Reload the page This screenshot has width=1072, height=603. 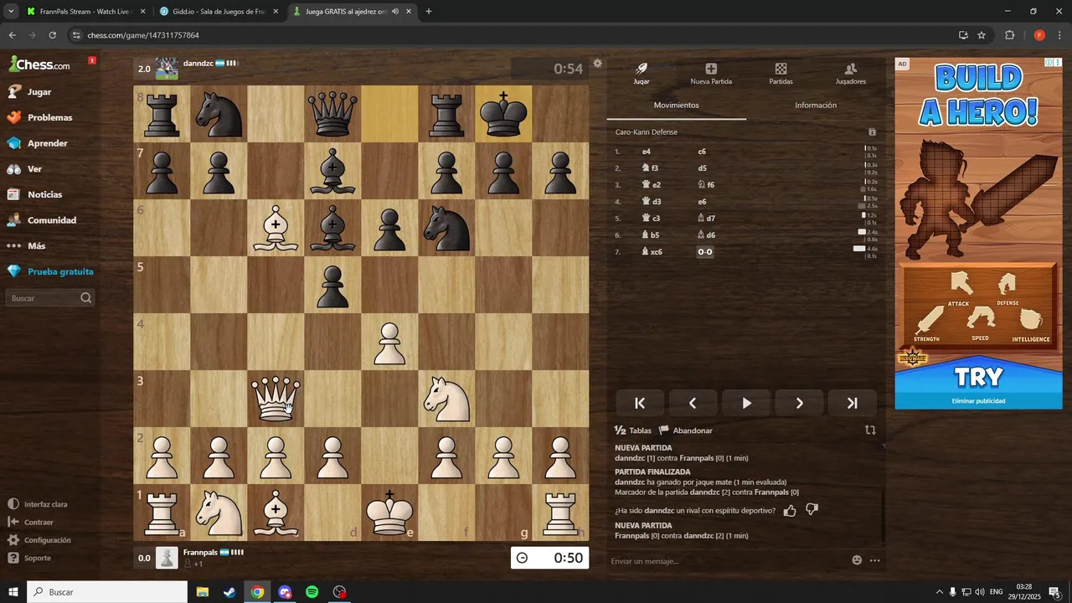tap(53, 35)
